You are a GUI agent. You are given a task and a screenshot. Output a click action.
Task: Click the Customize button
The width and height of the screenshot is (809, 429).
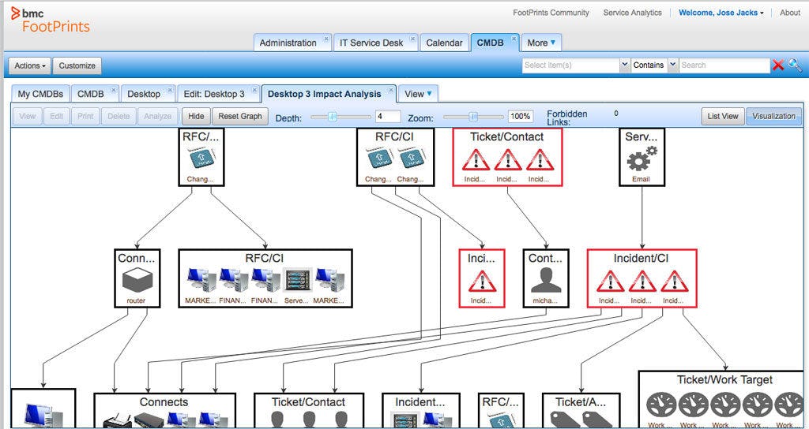point(77,65)
